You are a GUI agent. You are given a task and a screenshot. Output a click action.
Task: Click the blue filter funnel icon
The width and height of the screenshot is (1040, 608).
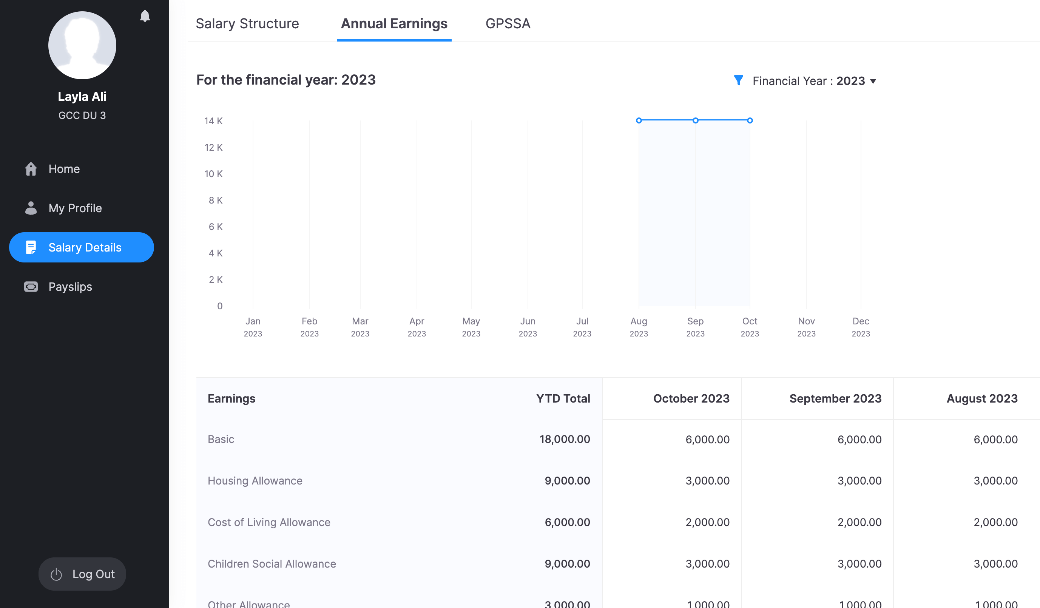(738, 80)
